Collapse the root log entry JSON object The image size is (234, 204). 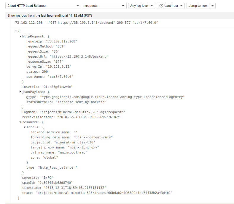pos(16,31)
